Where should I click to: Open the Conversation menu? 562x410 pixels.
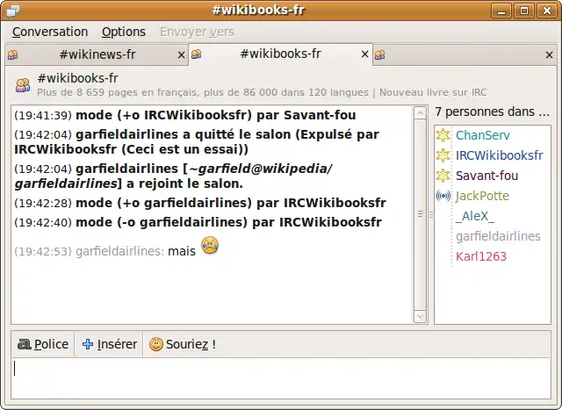[x=50, y=32]
